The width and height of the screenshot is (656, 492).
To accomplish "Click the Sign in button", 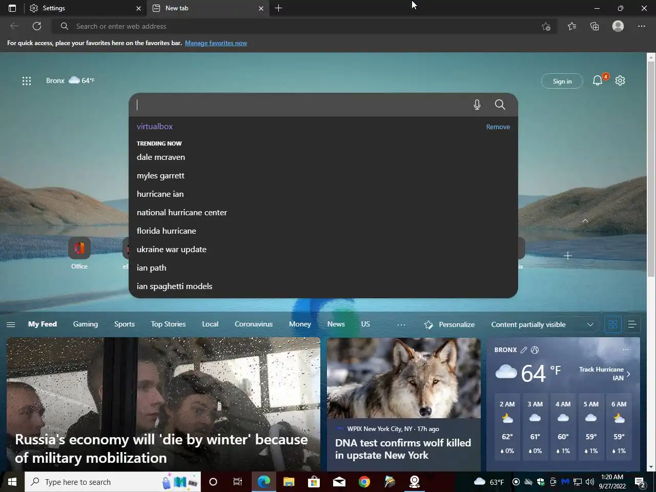I will coord(562,81).
